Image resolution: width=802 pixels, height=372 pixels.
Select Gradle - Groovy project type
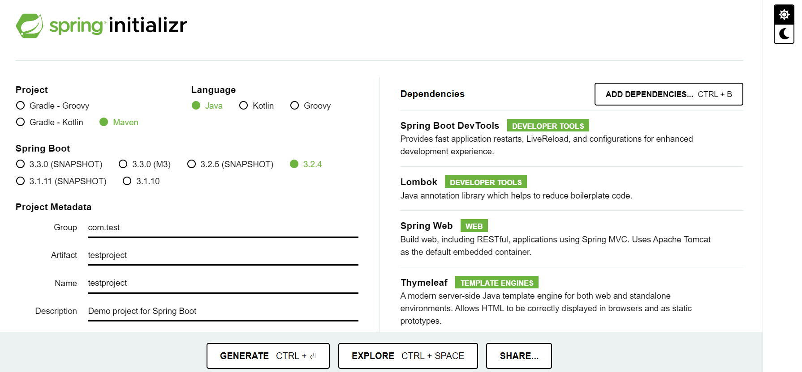pyautogui.click(x=52, y=106)
